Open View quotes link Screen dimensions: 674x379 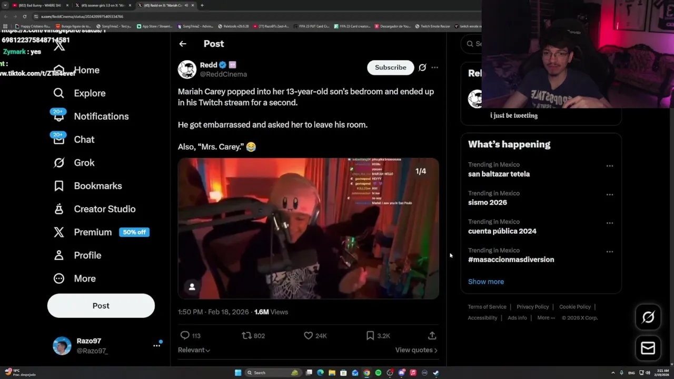(416, 350)
